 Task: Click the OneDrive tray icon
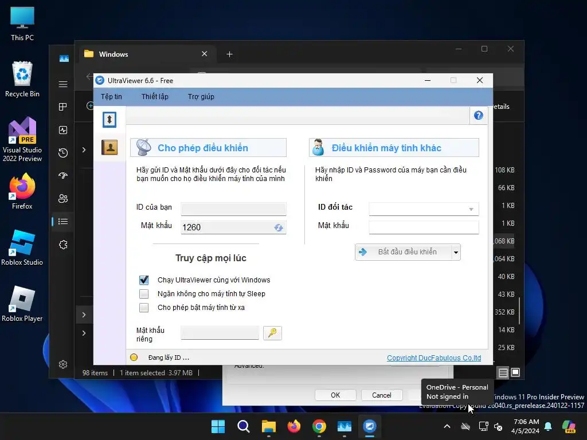[x=465, y=426]
